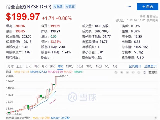Switch to the 120分 chart tab

[x=70, y=66]
